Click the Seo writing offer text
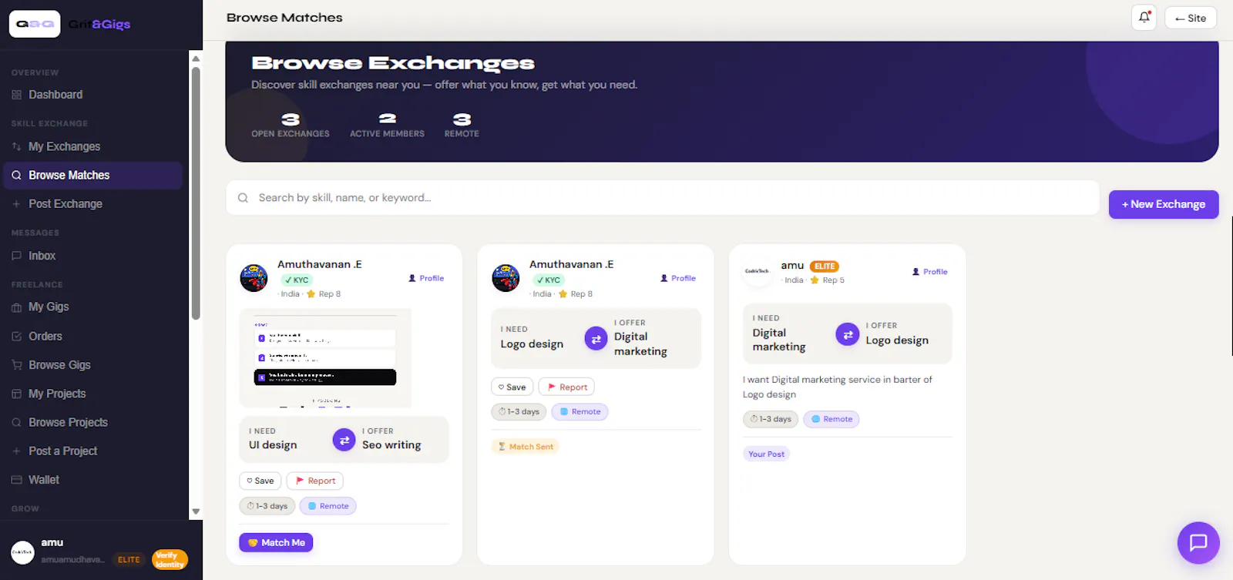This screenshot has height=580, width=1233. (x=391, y=445)
